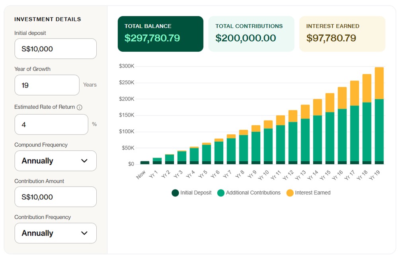Click the $297,780.79 balance value
Screen dimensions: 398x255
pos(152,38)
